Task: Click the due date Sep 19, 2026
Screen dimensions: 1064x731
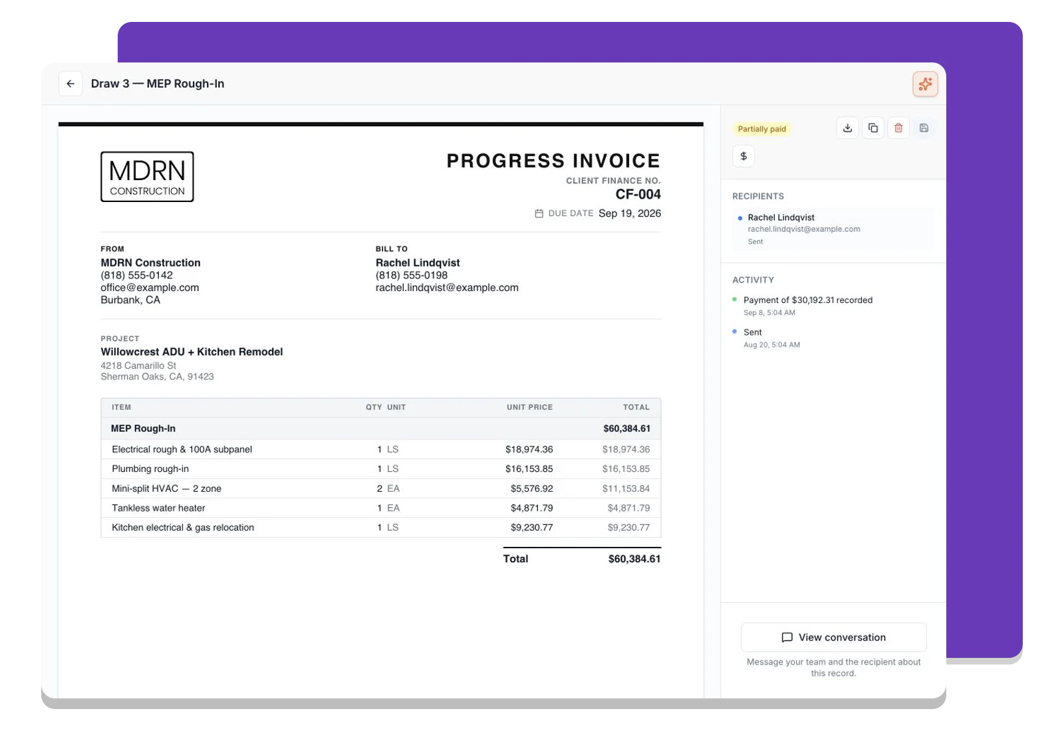Action: pyautogui.click(x=630, y=213)
